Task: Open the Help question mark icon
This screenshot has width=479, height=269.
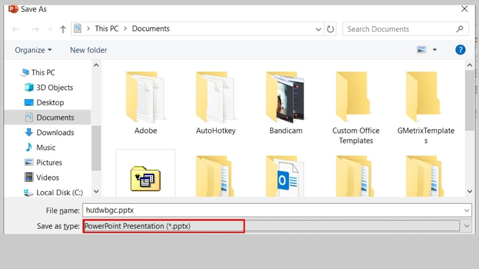Action: pos(460,50)
